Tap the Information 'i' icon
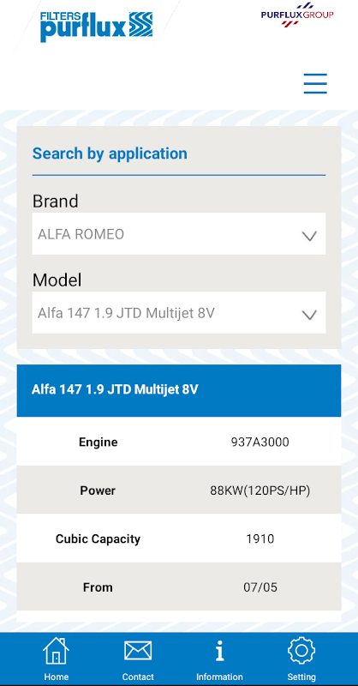Image resolution: width=358 pixels, height=686 pixels. (x=220, y=651)
